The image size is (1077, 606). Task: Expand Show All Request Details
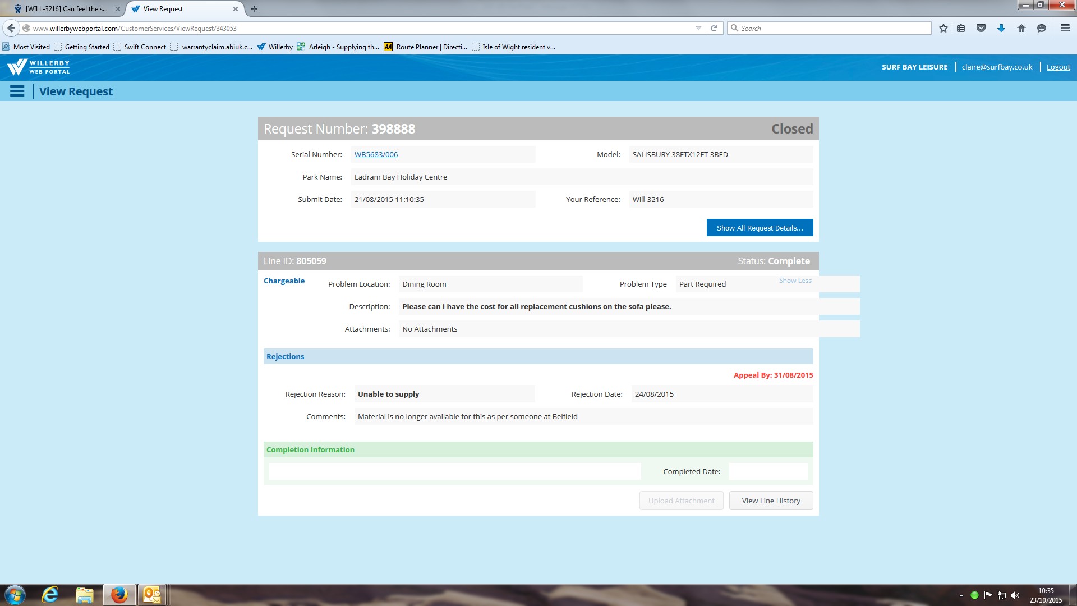pyautogui.click(x=760, y=228)
